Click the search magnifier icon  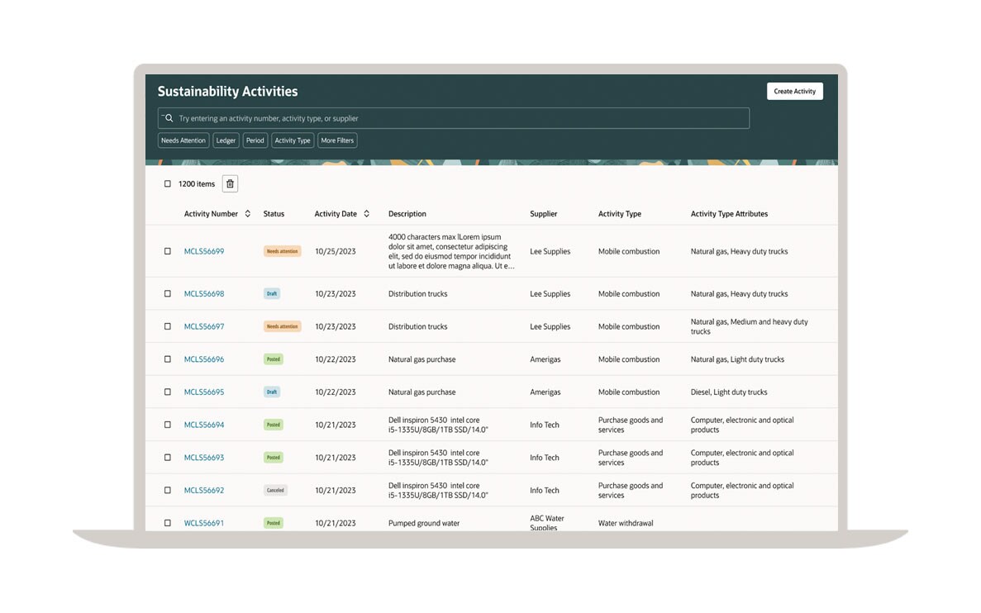(169, 118)
